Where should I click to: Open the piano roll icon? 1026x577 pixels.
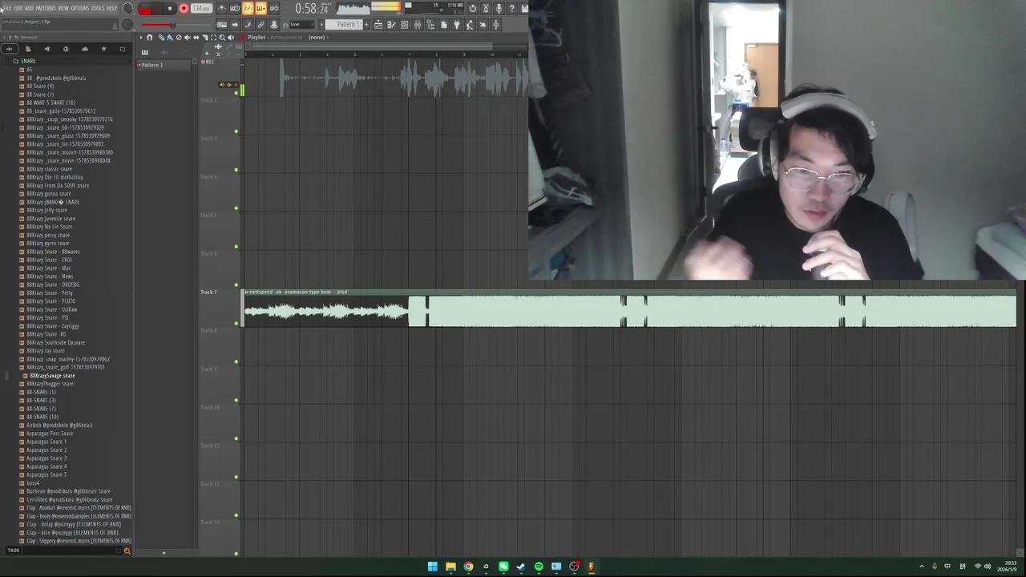[x=391, y=25]
